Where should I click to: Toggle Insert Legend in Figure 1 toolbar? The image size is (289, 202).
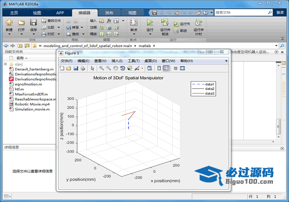click(x=166, y=68)
